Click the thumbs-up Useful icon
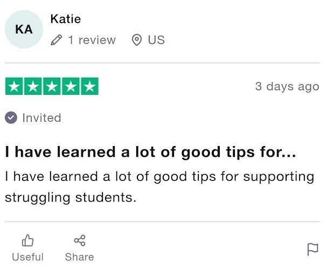The width and height of the screenshot is (327, 270). click(x=27, y=240)
